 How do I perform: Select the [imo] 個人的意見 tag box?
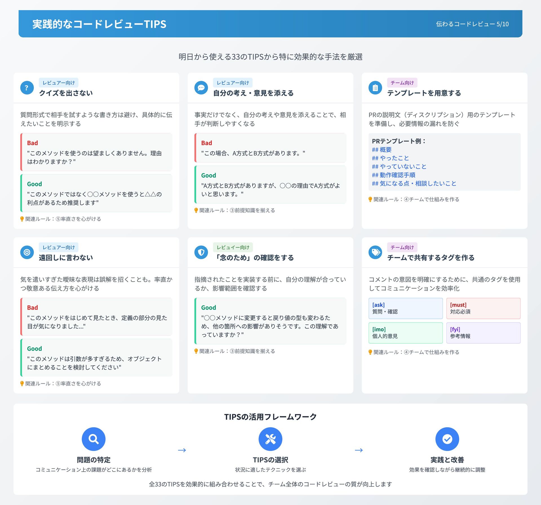tap(405, 333)
